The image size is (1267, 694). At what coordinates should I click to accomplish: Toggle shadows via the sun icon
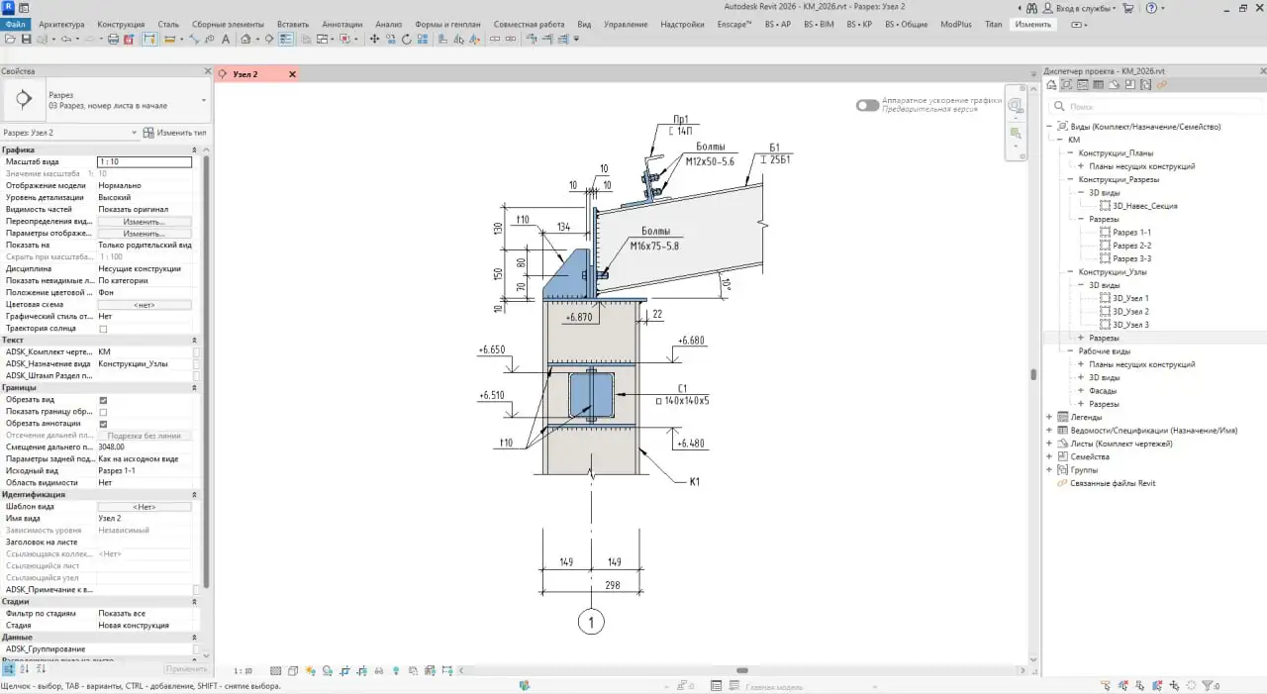[x=310, y=670]
